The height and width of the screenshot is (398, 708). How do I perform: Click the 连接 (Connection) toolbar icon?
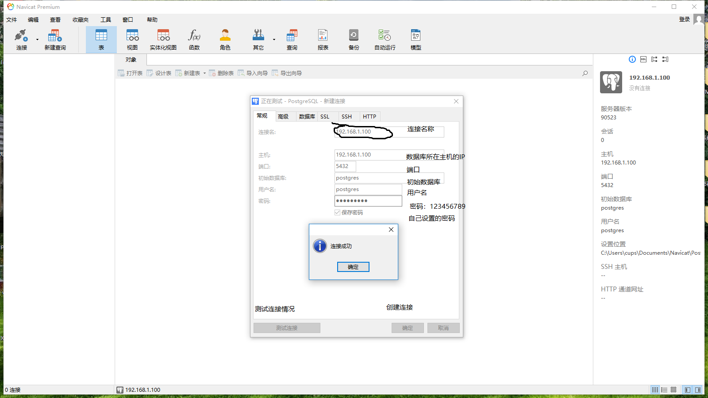click(21, 40)
